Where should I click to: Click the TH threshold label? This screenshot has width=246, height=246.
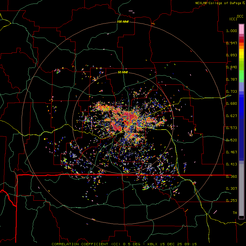tap(235, 213)
